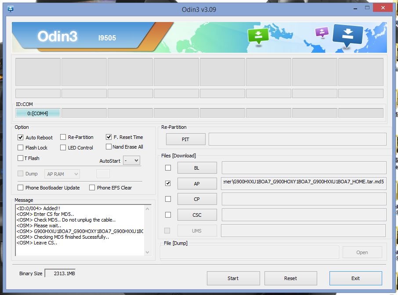This screenshot has height=295, width=398.
Task: Click the '<OSM> Please wait..' log line
Action: click(x=39, y=226)
